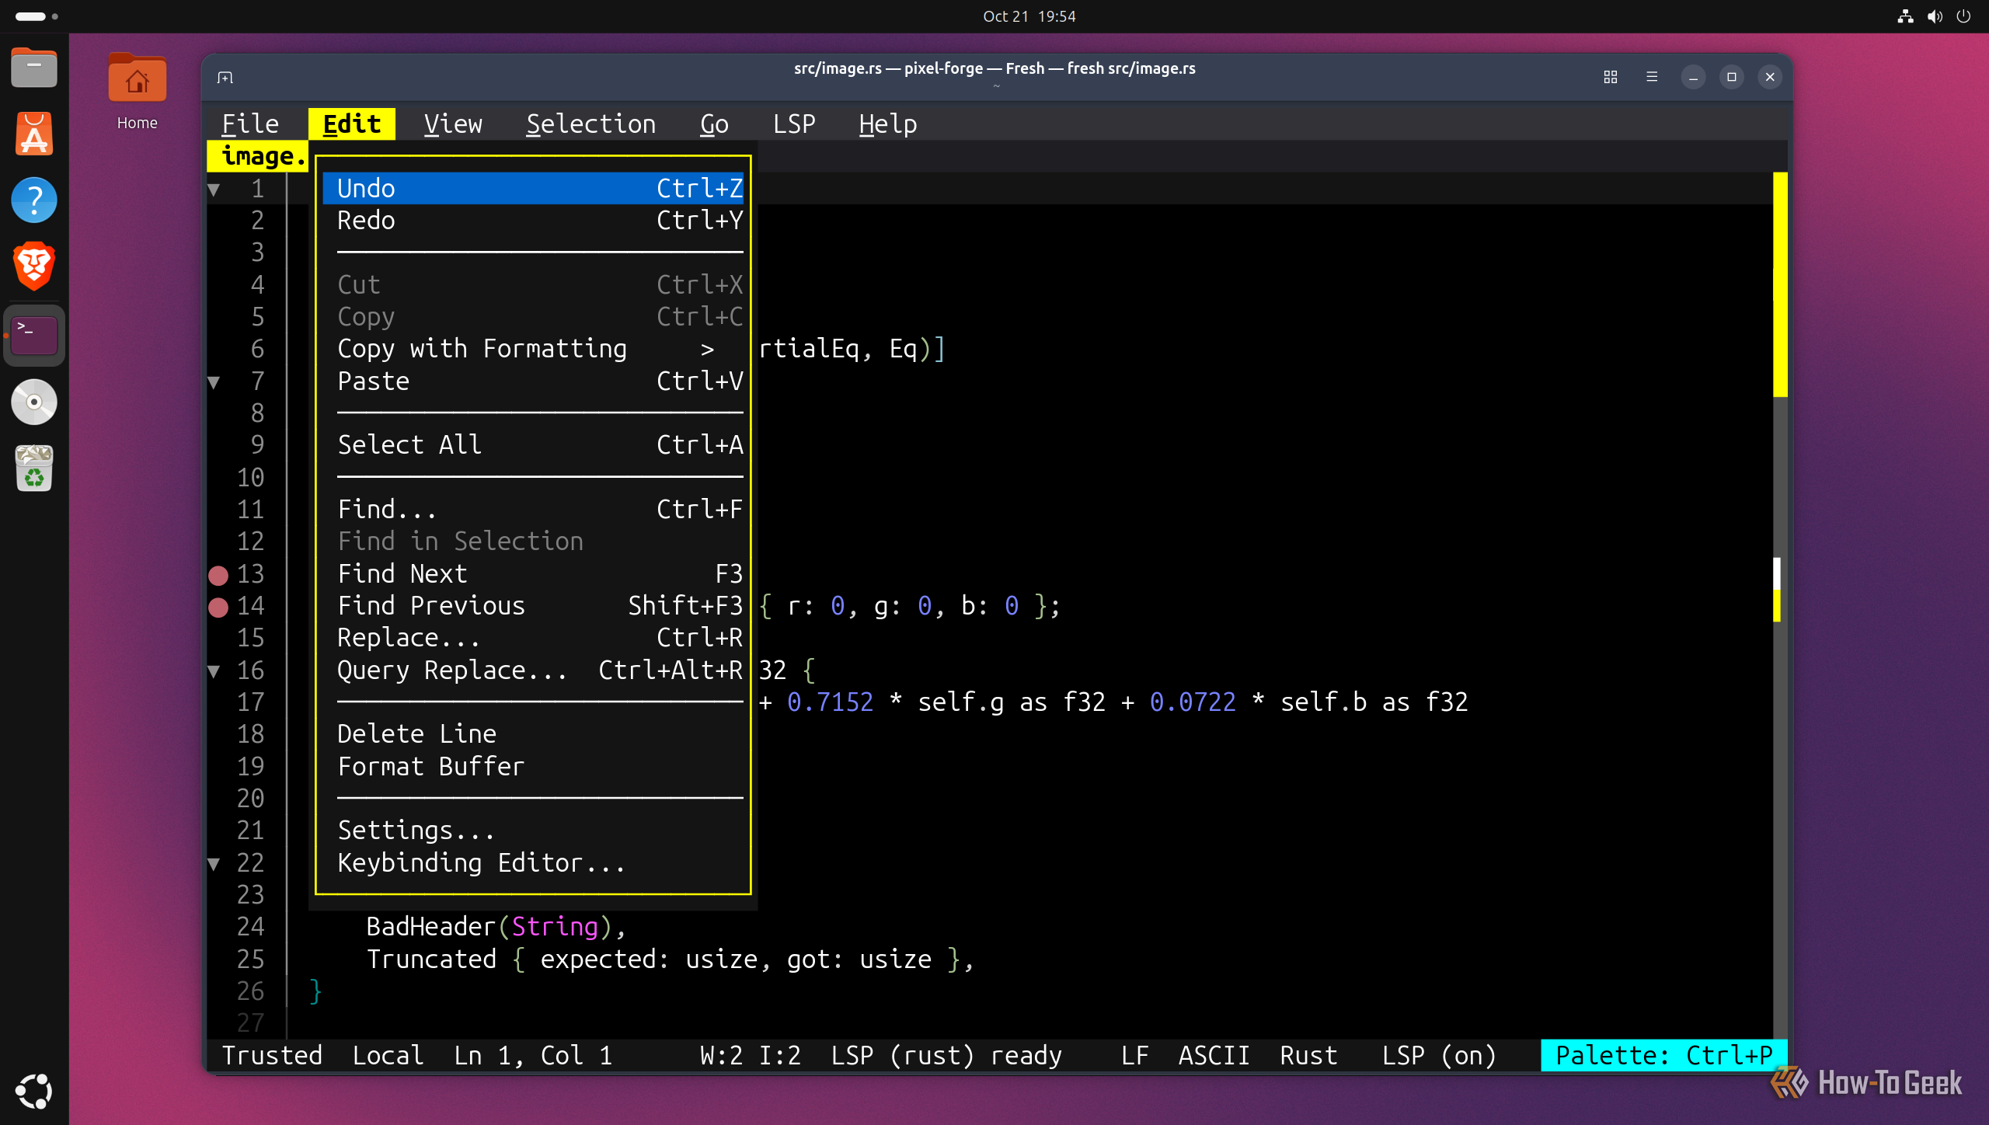
Task: Open the View menu
Action: [x=453, y=124]
